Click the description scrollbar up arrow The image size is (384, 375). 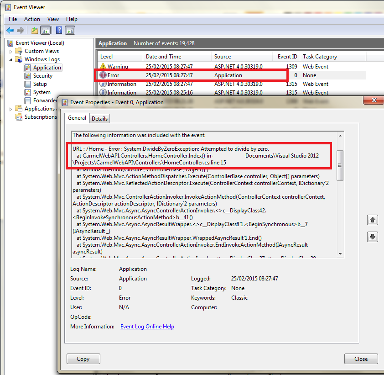point(340,136)
